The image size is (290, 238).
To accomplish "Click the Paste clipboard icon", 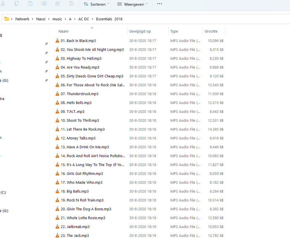I will [30, 4].
